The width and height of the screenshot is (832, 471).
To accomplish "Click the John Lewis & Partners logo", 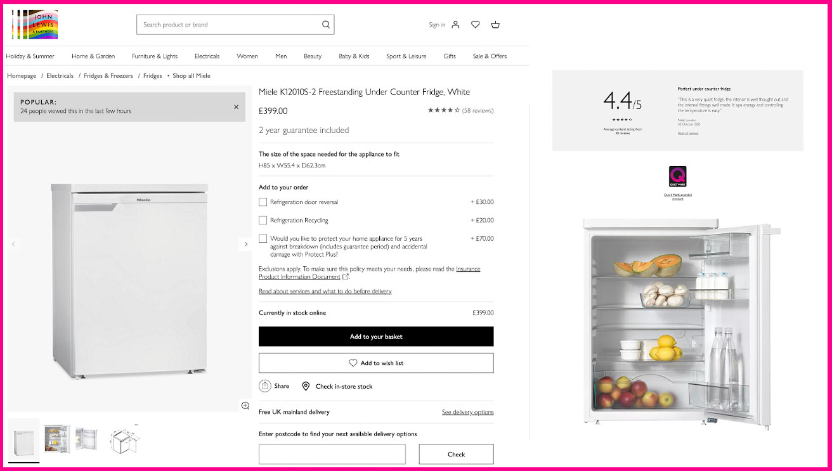I will coord(34,24).
